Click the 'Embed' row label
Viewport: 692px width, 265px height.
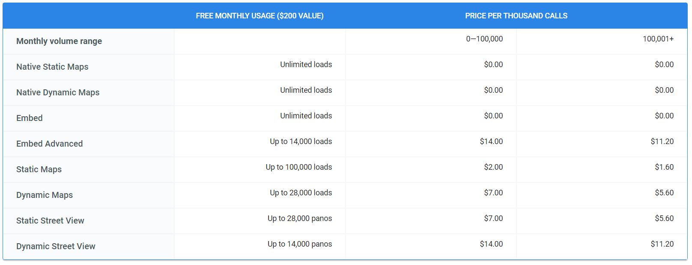30,118
